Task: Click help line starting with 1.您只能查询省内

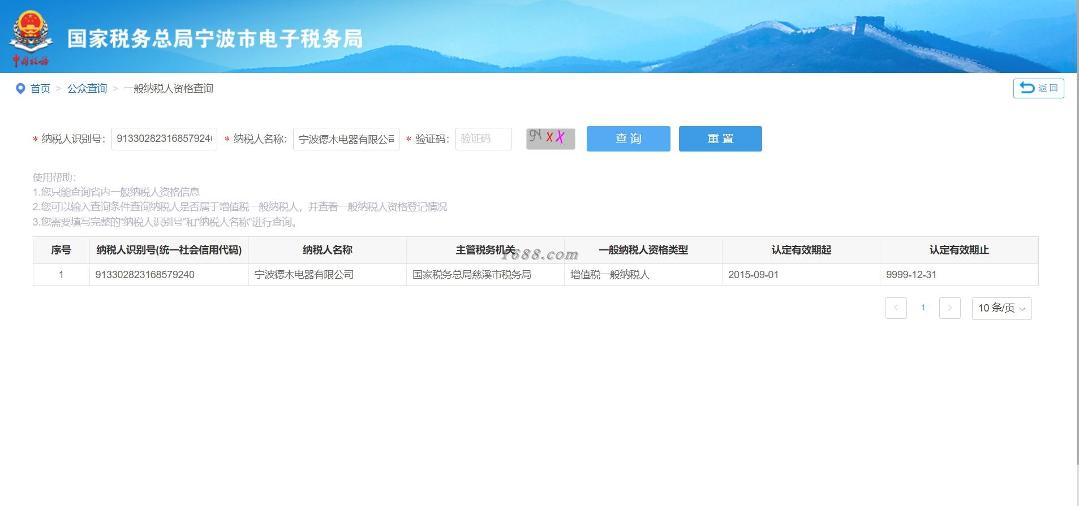Action: pos(116,192)
